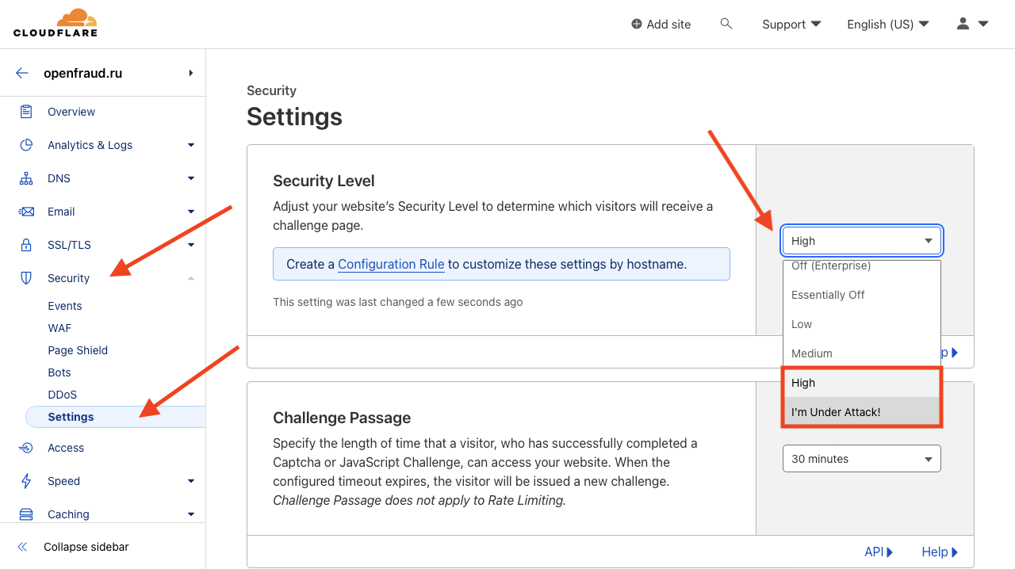Open the Access sidebar item
The image size is (1015, 569).
66,448
